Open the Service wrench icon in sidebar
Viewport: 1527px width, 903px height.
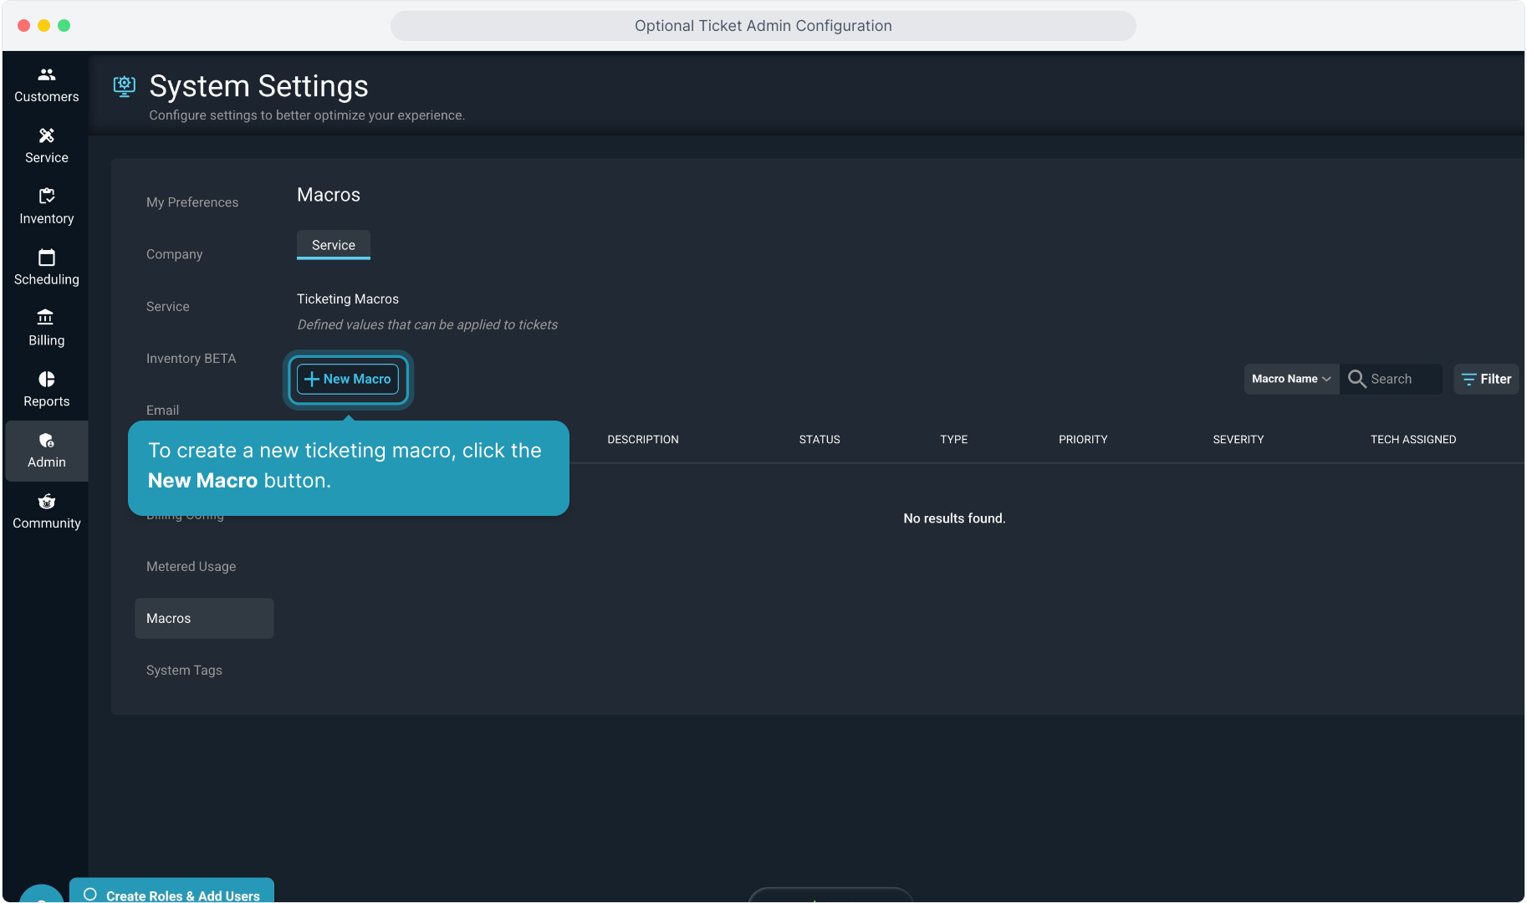(x=47, y=135)
